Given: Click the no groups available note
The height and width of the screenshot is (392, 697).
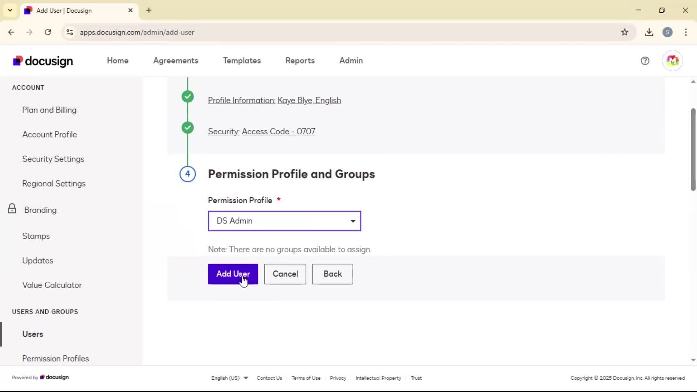Looking at the screenshot, I should coord(290,250).
